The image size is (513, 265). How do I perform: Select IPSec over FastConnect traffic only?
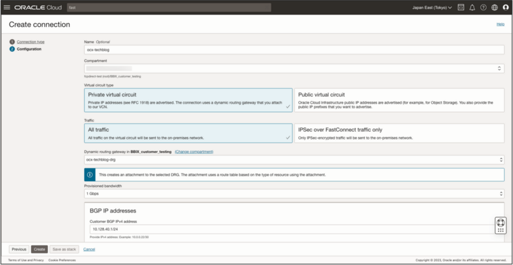point(399,133)
